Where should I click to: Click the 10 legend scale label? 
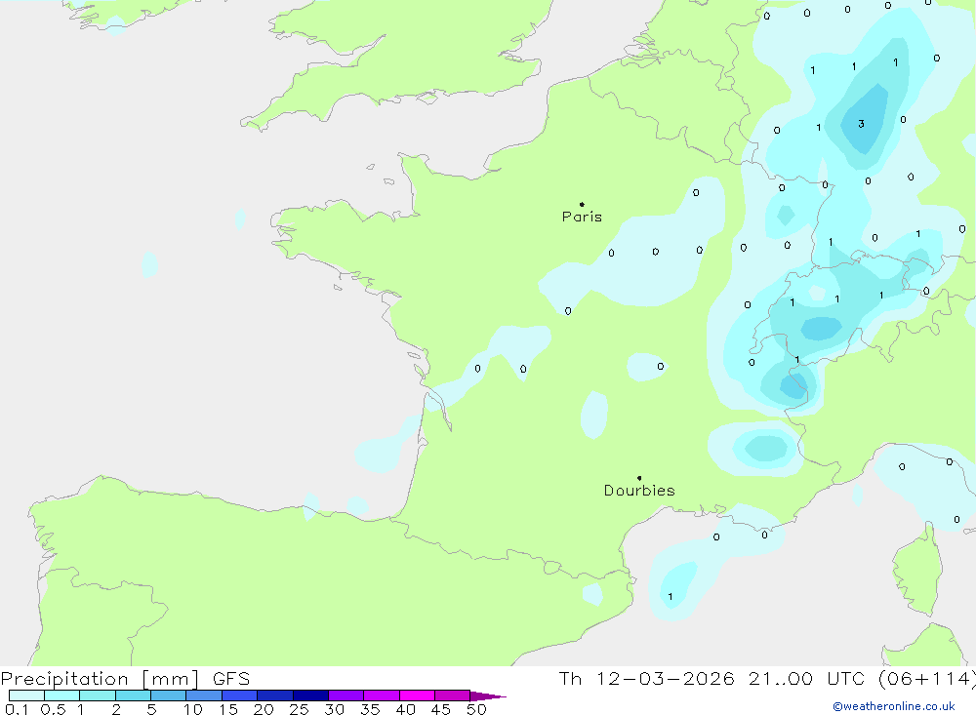coord(193,709)
